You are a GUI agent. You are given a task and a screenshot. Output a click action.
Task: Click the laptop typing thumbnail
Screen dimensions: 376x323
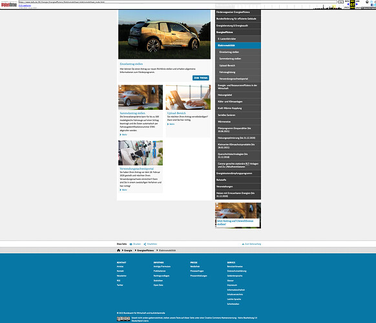[188, 97]
